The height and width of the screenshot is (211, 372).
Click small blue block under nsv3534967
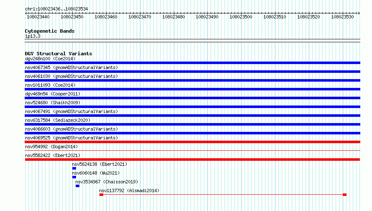tap(78, 186)
